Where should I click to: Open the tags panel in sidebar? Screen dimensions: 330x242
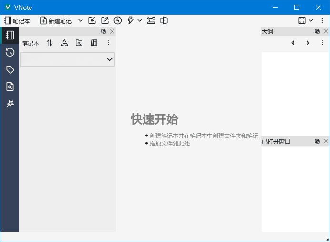10,69
